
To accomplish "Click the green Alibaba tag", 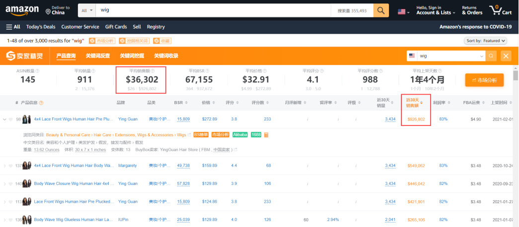I will click(x=240, y=135).
